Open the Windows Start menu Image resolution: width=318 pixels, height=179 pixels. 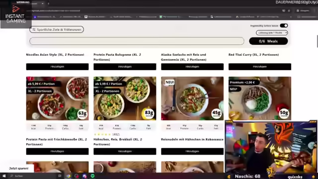pyautogui.click(x=4, y=176)
